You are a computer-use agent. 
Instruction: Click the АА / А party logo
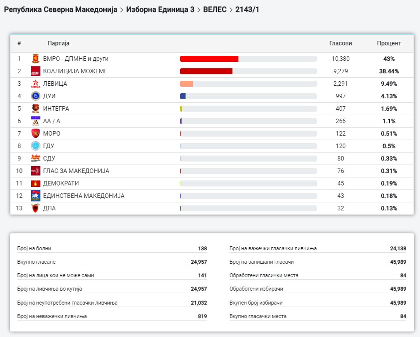pos(35,121)
